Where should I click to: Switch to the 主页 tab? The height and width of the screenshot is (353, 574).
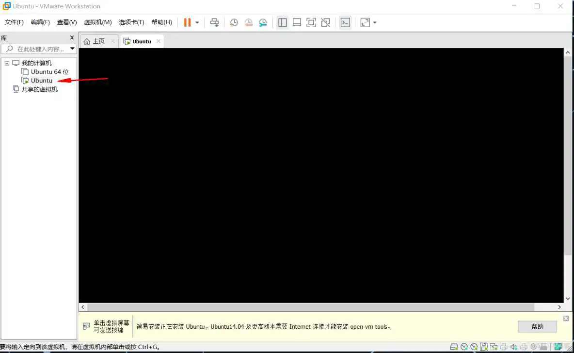[x=98, y=41]
